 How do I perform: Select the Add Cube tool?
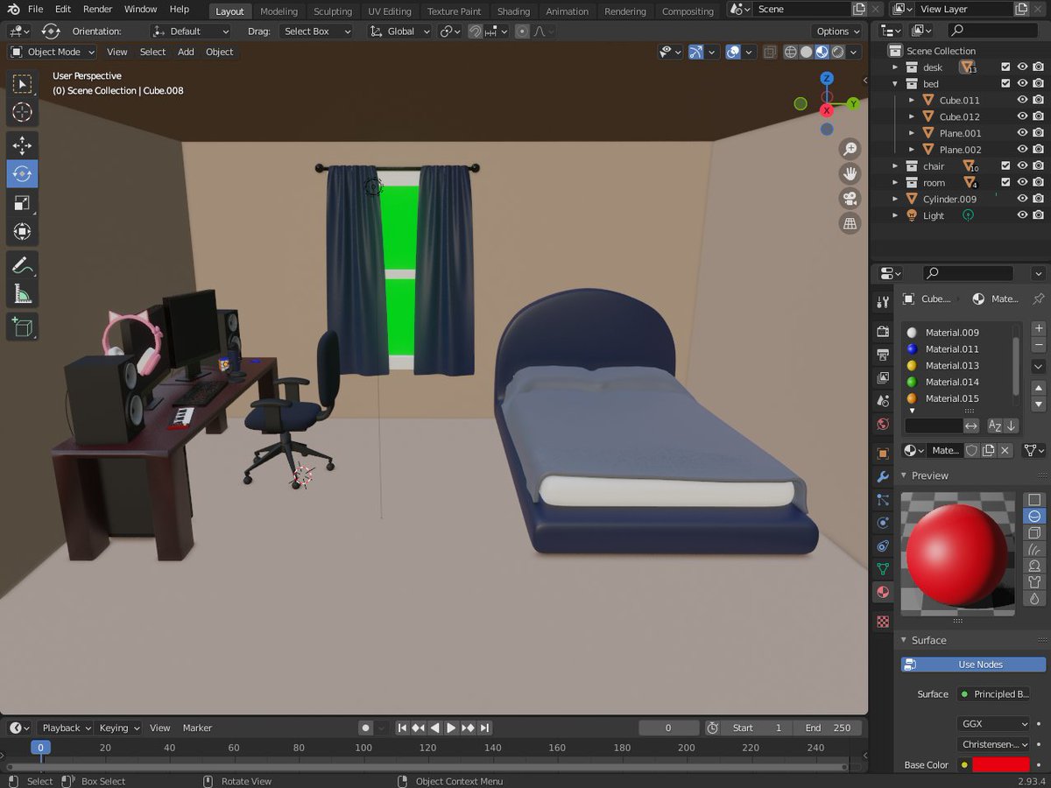(22, 327)
